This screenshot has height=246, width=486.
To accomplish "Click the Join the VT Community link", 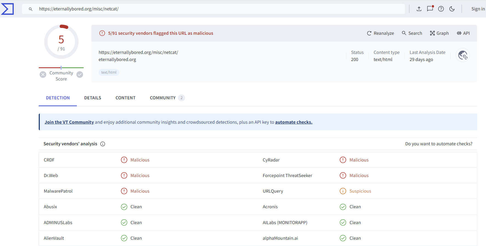I will point(69,122).
